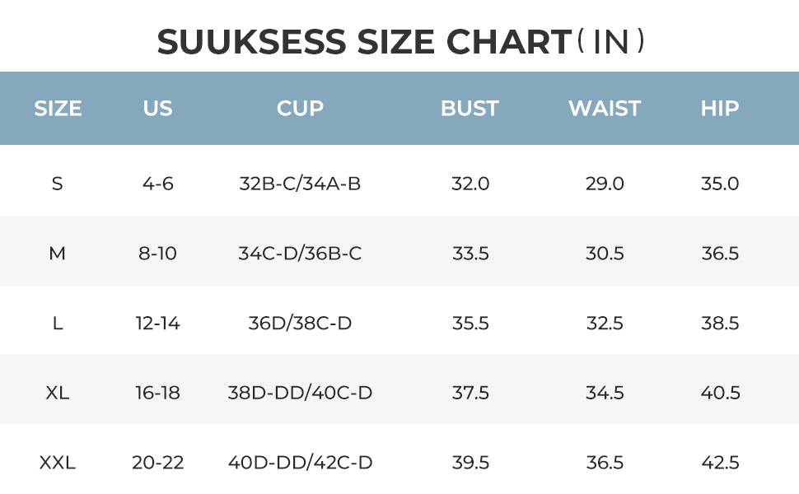Screen dimensions: 799x494
Task: Click the 42.5 hip measurement
Action: (x=720, y=463)
